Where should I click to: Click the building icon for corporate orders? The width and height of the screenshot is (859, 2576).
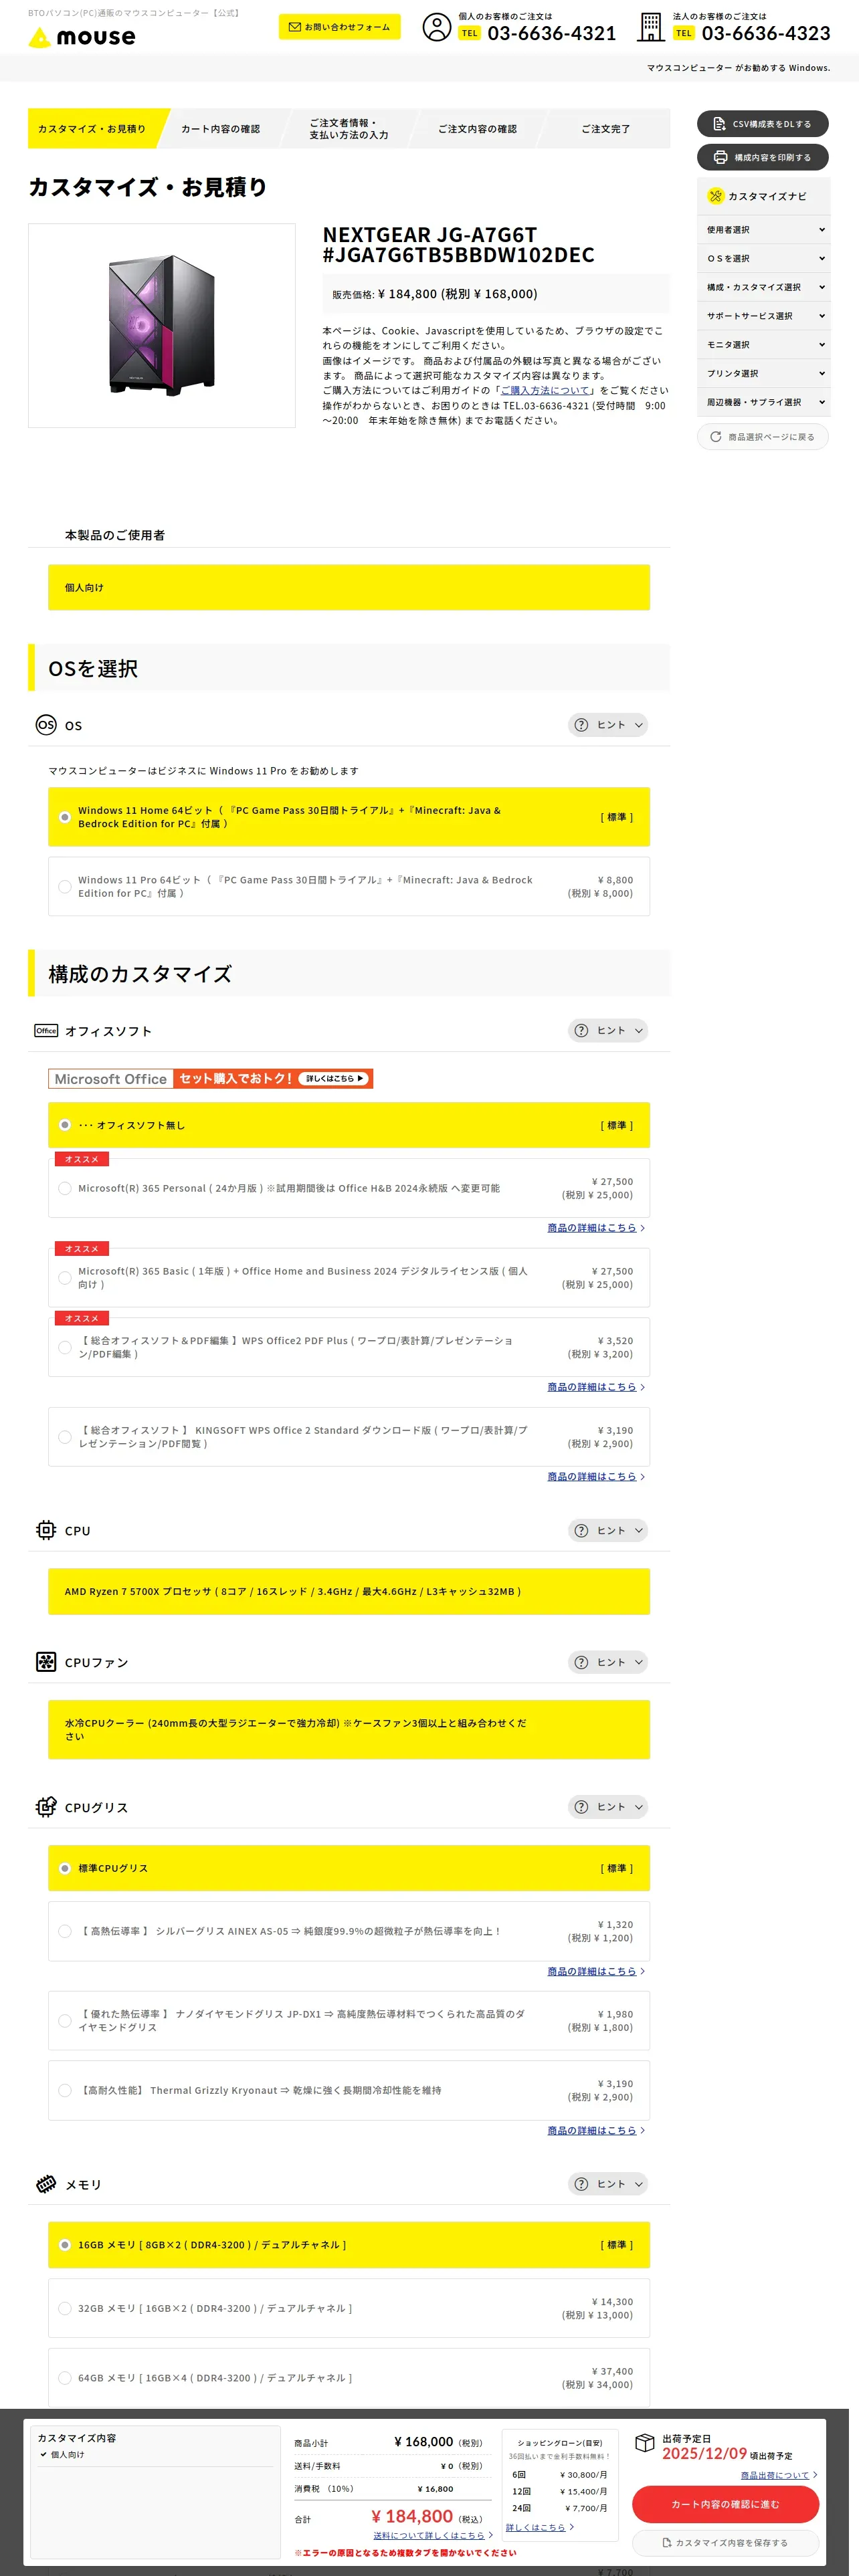click(x=651, y=27)
